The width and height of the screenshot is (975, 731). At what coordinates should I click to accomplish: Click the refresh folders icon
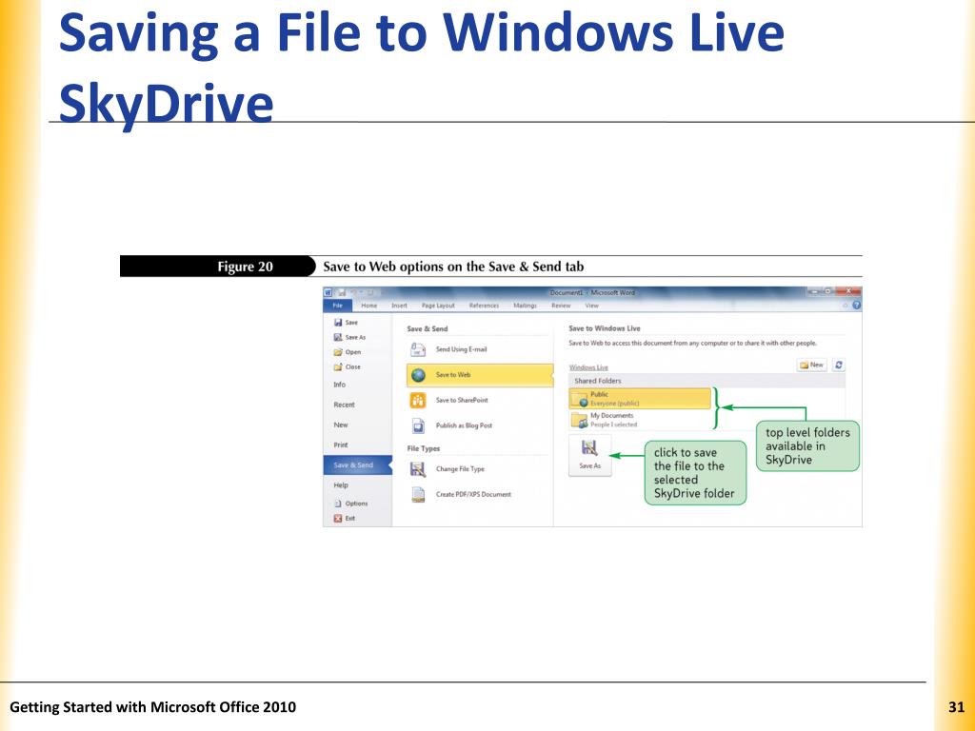(839, 365)
